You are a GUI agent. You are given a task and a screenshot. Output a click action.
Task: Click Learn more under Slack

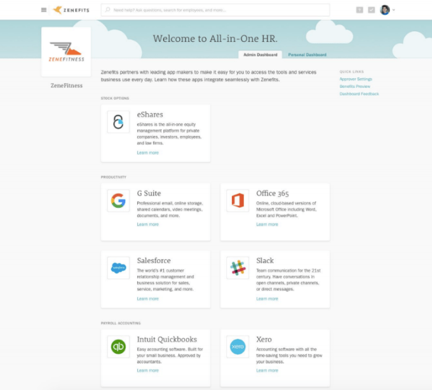(x=267, y=299)
